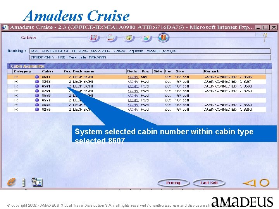This screenshot has height=209, width=279.
Task: Open the third step icon in the progress bar
Action: [x=129, y=38]
